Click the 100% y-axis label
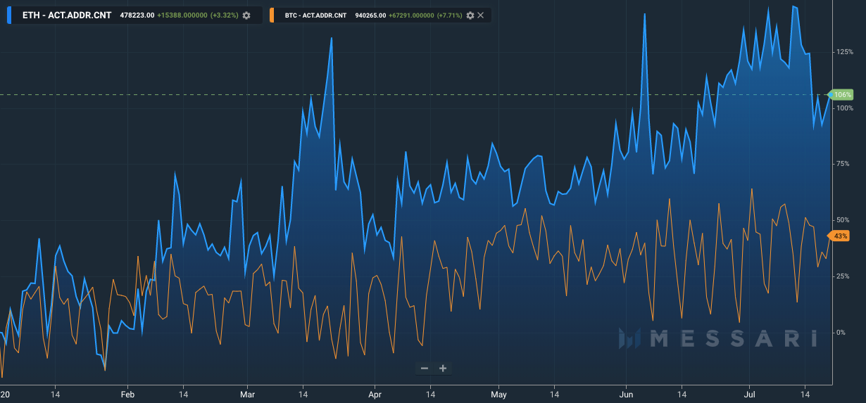Image resolution: width=866 pixels, height=403 pixels. pos(844,108)
